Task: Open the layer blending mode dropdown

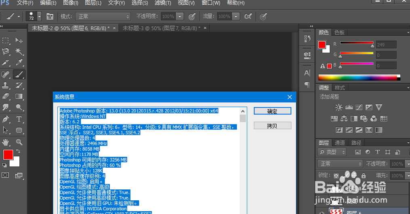Action: click(x=341, y=164)
